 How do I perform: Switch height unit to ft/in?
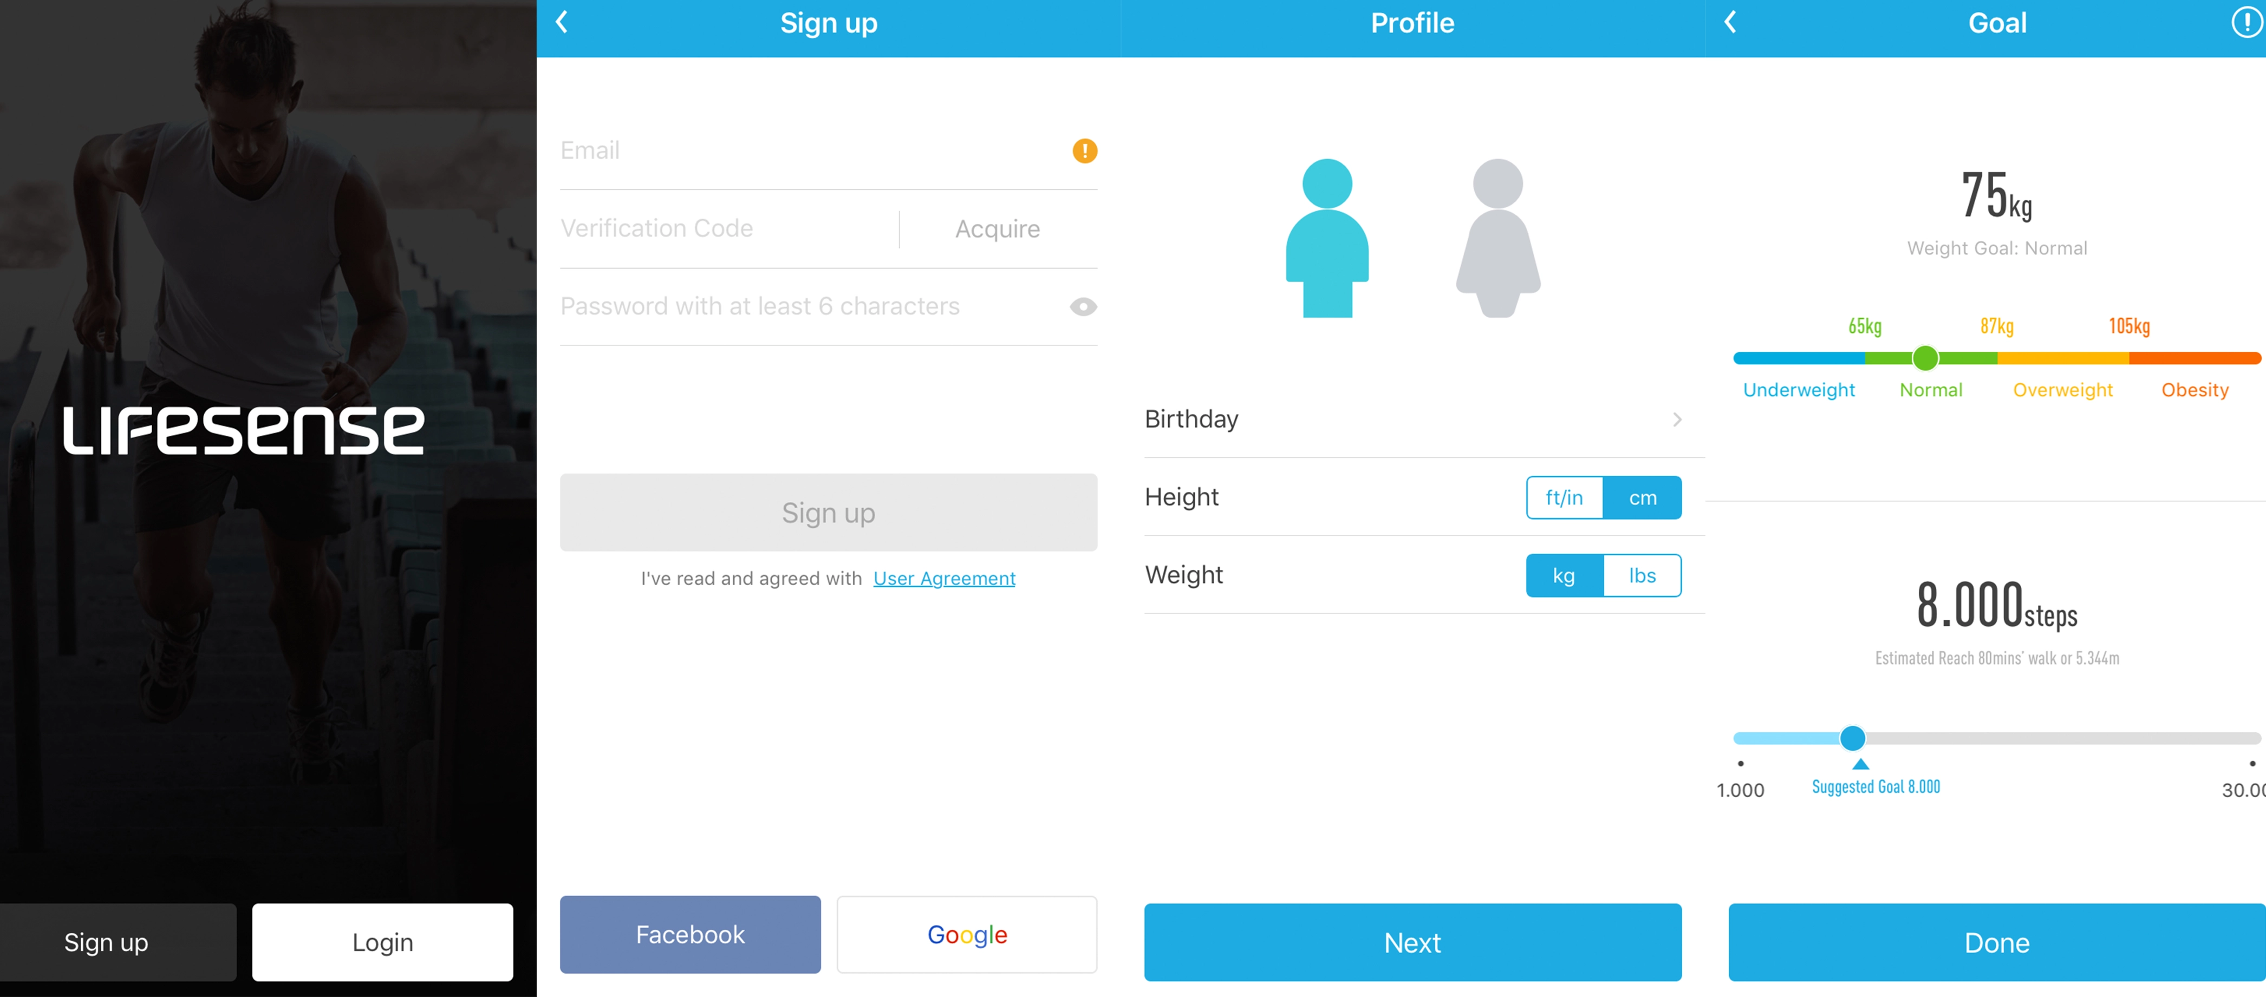[1564, 497]
